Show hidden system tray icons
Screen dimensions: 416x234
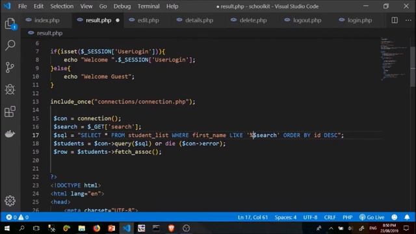point(331,228)
